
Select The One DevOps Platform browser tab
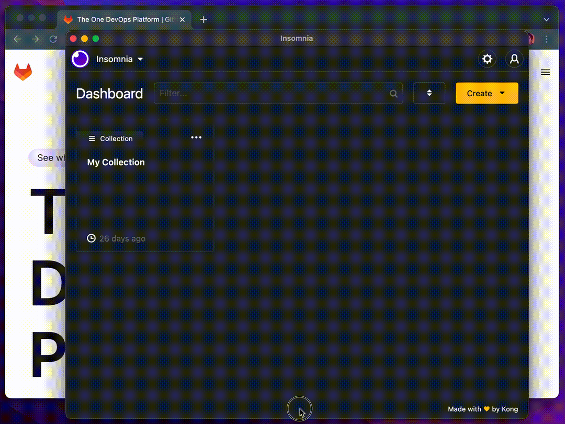pos(124,19)
